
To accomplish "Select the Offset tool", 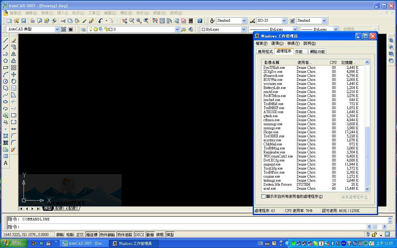I will (x=14, y=61).
